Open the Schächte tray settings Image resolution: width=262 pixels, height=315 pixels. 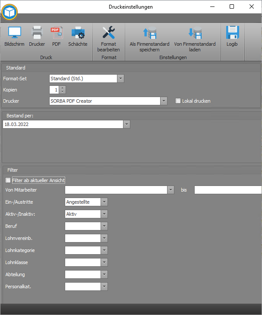pos(78,34)
